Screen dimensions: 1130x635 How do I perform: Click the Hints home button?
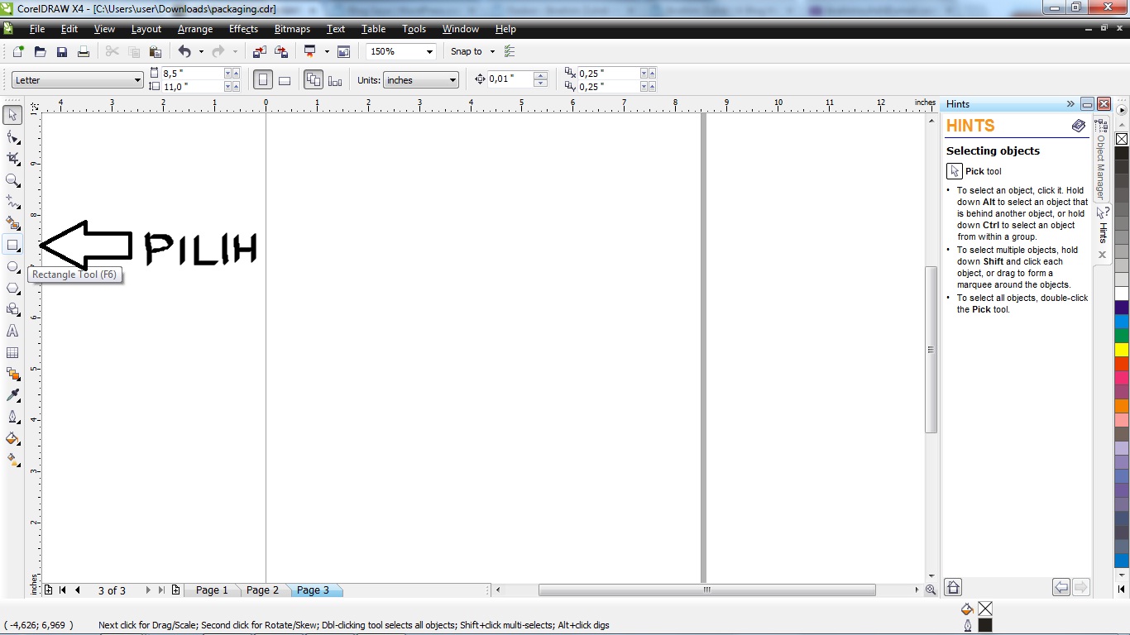tap(954, 588)
